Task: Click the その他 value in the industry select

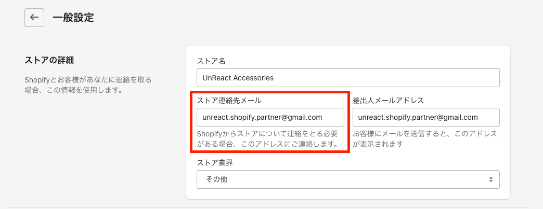Action: click(217, 179)
